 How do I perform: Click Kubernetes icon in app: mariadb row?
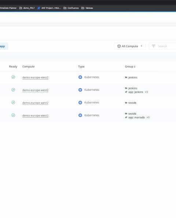pyautogui.click(x=80, y=115)
